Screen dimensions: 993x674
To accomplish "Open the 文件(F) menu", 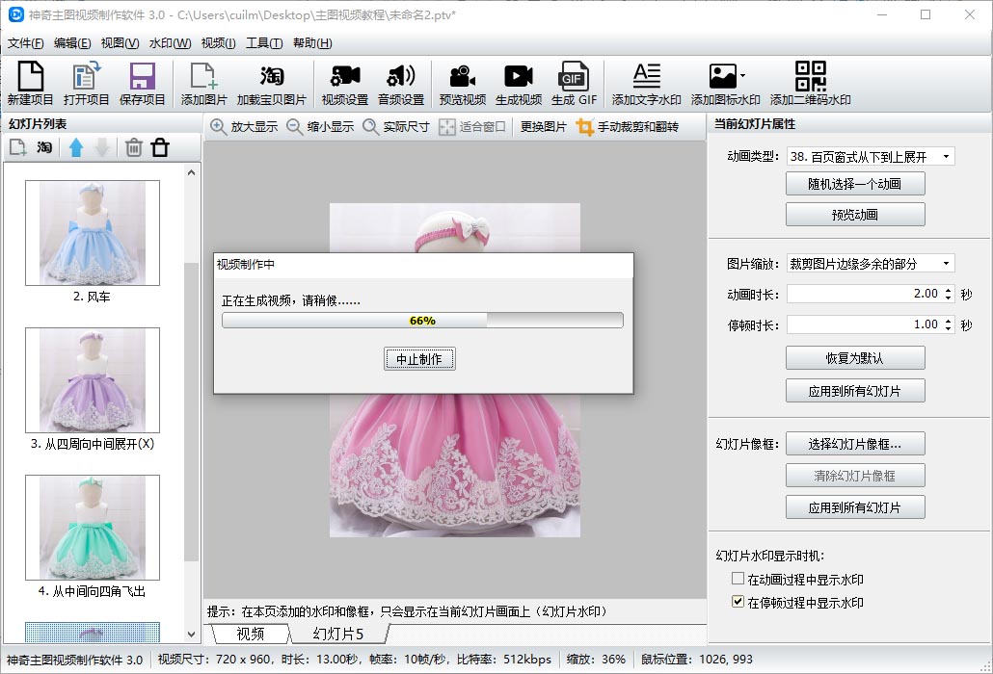I will click(x=25, y=43).
